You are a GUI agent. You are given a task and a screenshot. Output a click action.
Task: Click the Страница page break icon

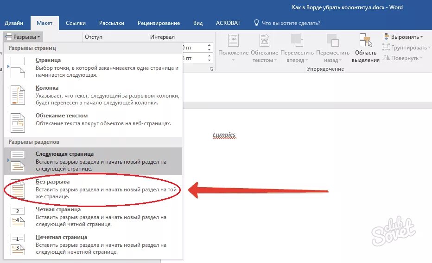tap(18, 67)
